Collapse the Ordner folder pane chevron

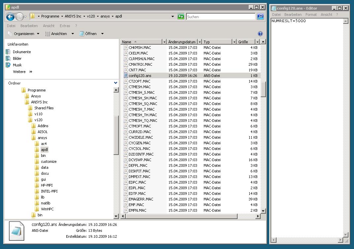pos(115,83)
